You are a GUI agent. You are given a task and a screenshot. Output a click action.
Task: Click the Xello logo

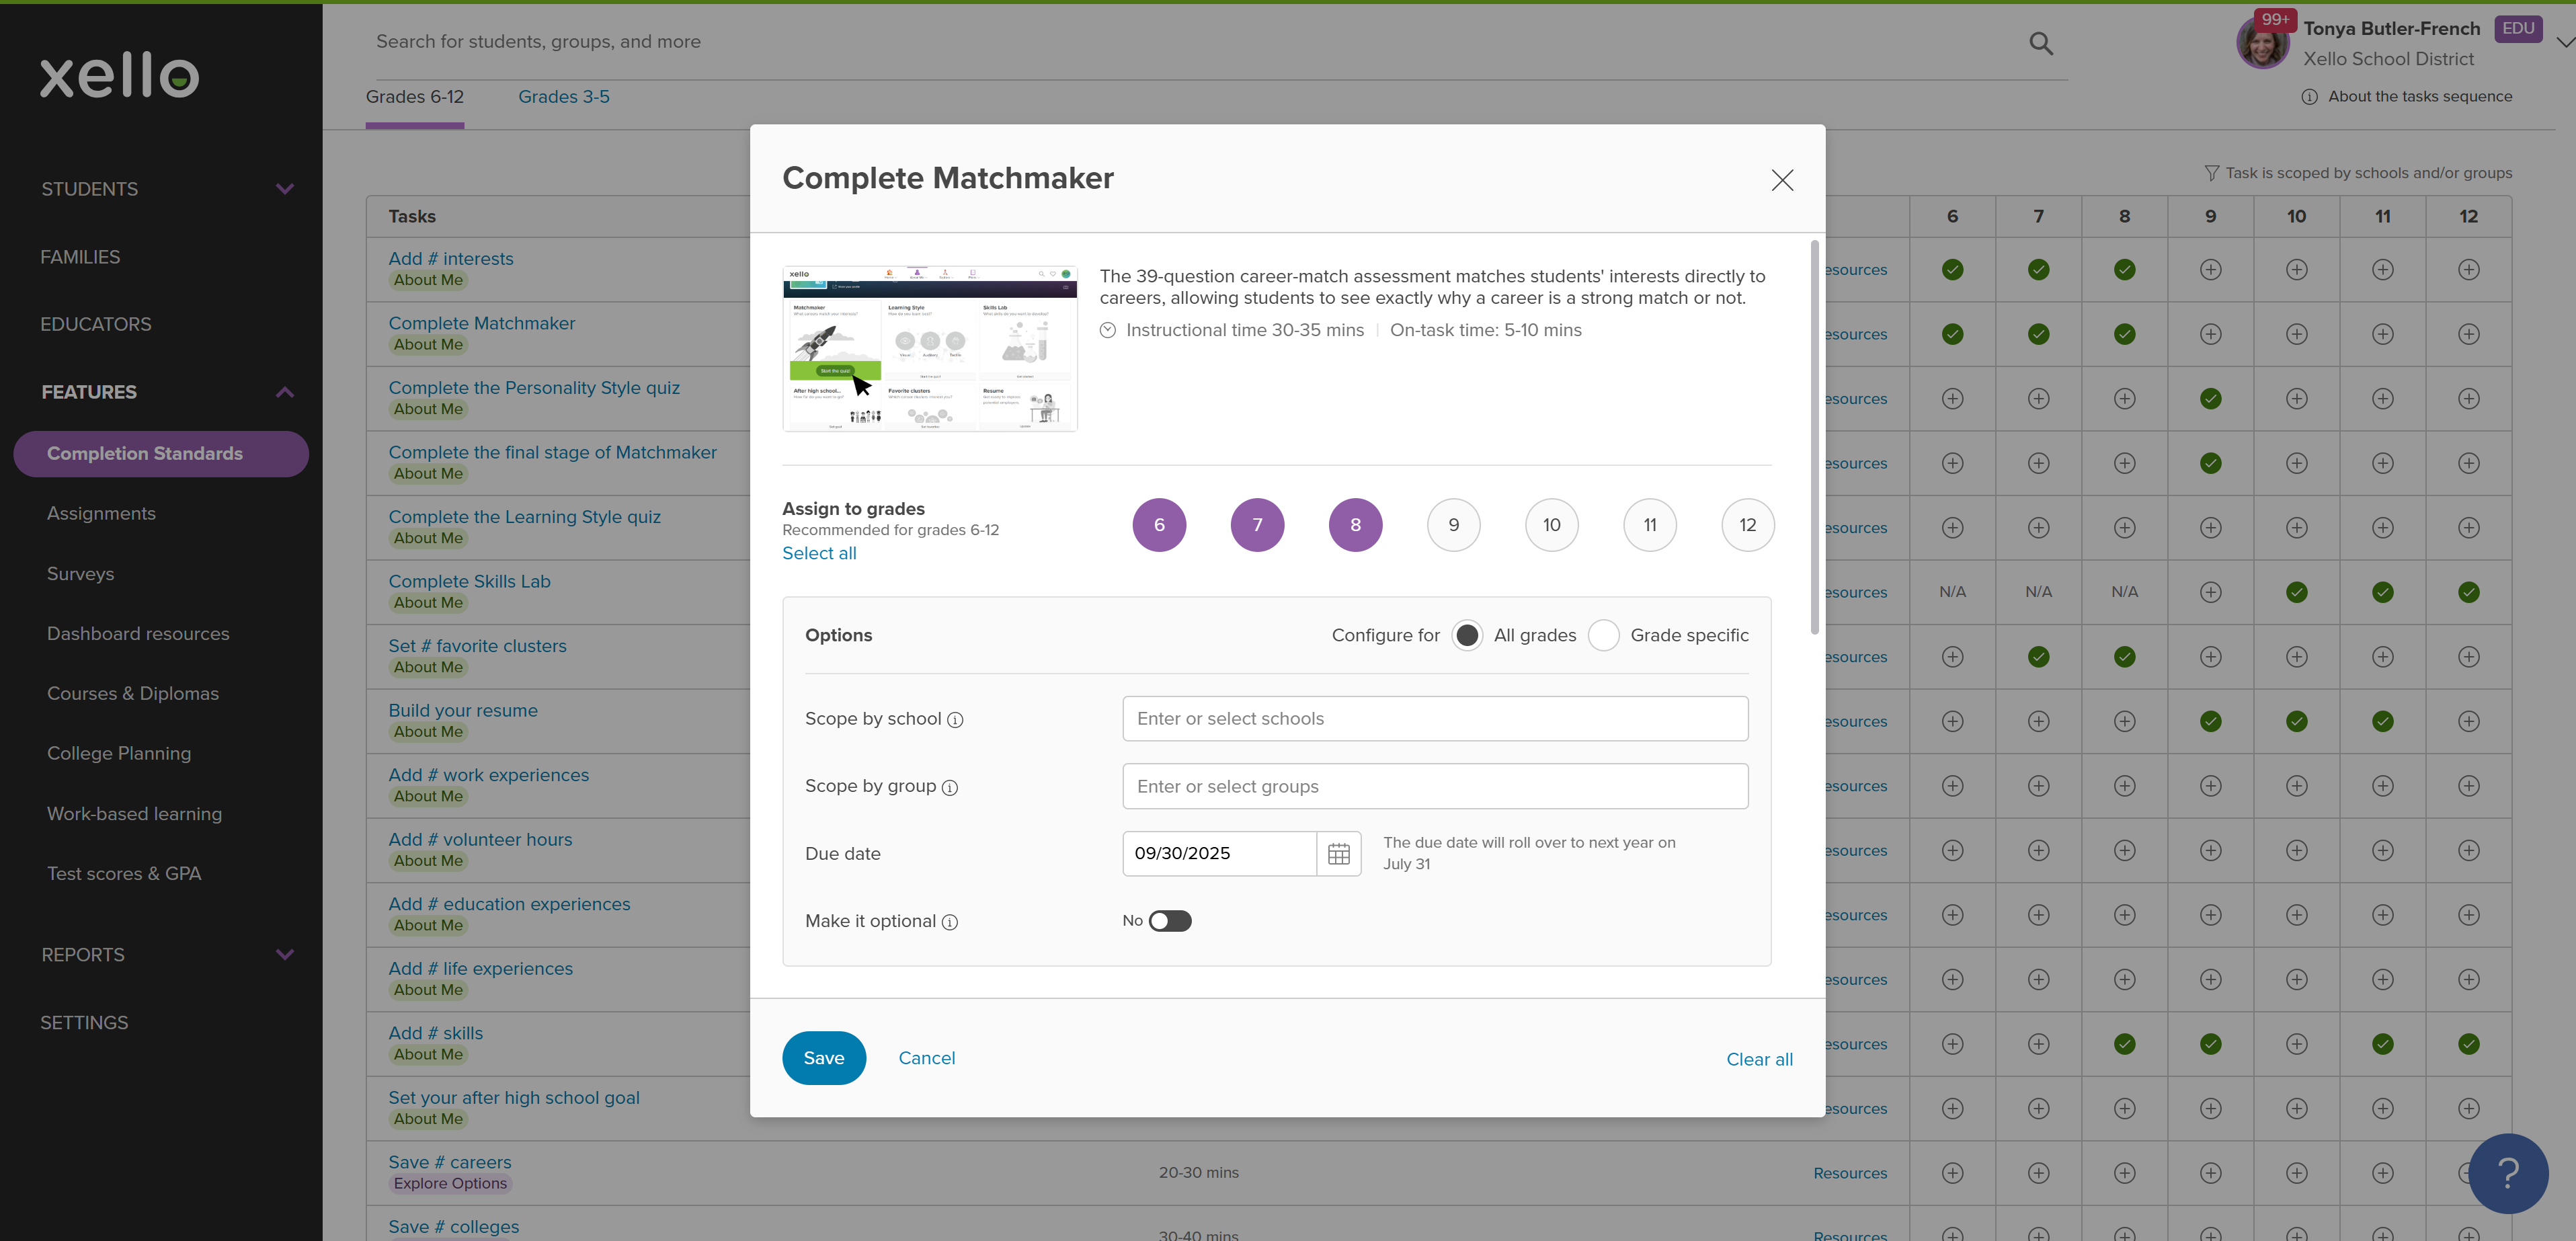click(x=120, y=76)
